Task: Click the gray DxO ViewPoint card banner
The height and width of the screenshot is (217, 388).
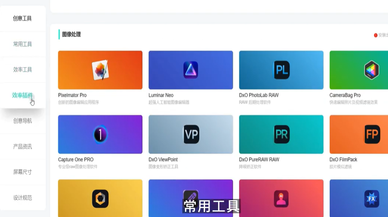Action: [191, 134]
